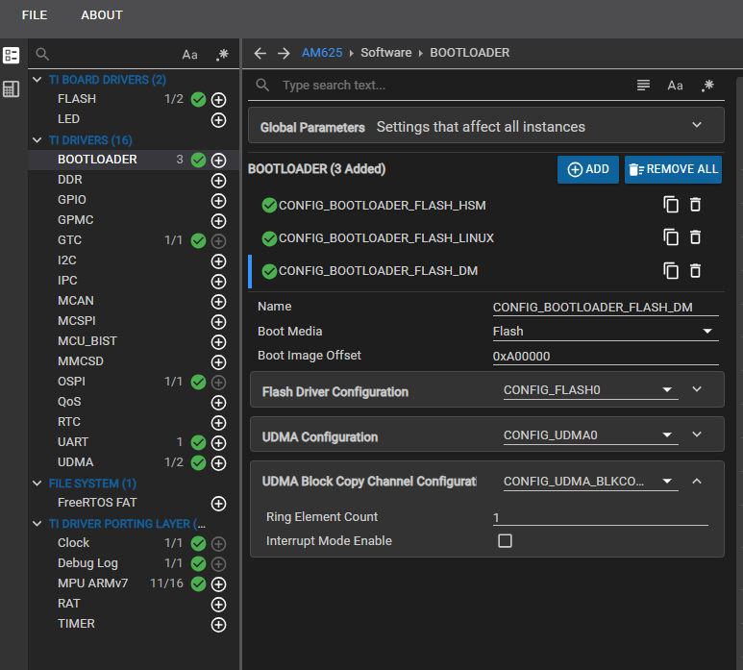Open the ABOUT menu
This screenshot has width=743, height=670.
point(101,15)
